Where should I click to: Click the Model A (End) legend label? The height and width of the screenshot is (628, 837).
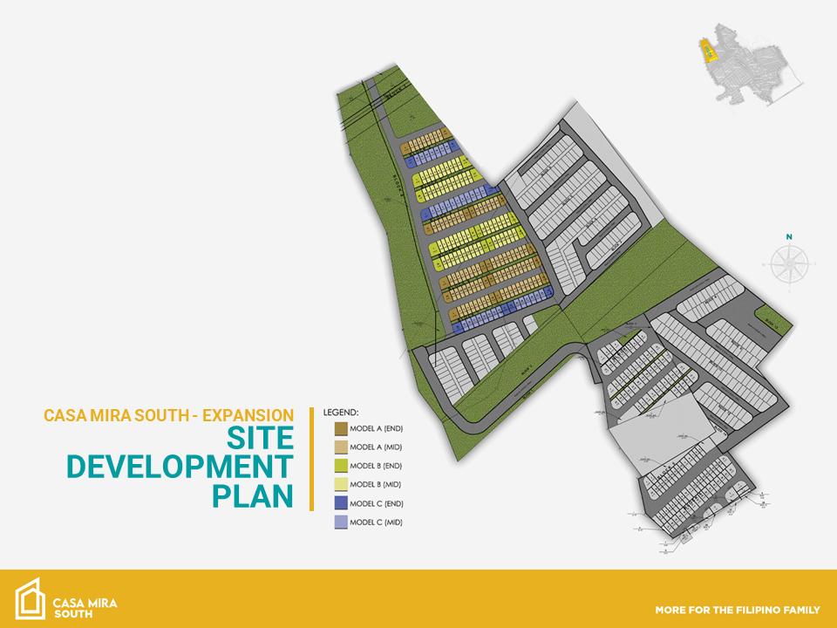tap(376, 428)
